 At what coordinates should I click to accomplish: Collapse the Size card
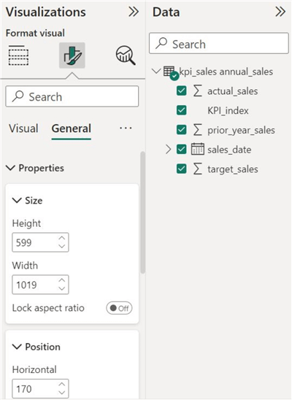pos(17,200)
